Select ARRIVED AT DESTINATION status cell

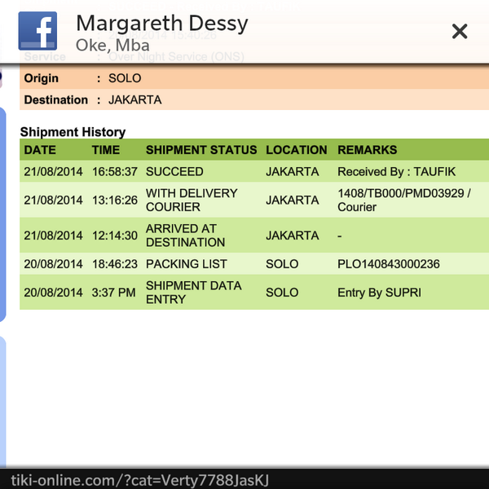tap(185, 236)
